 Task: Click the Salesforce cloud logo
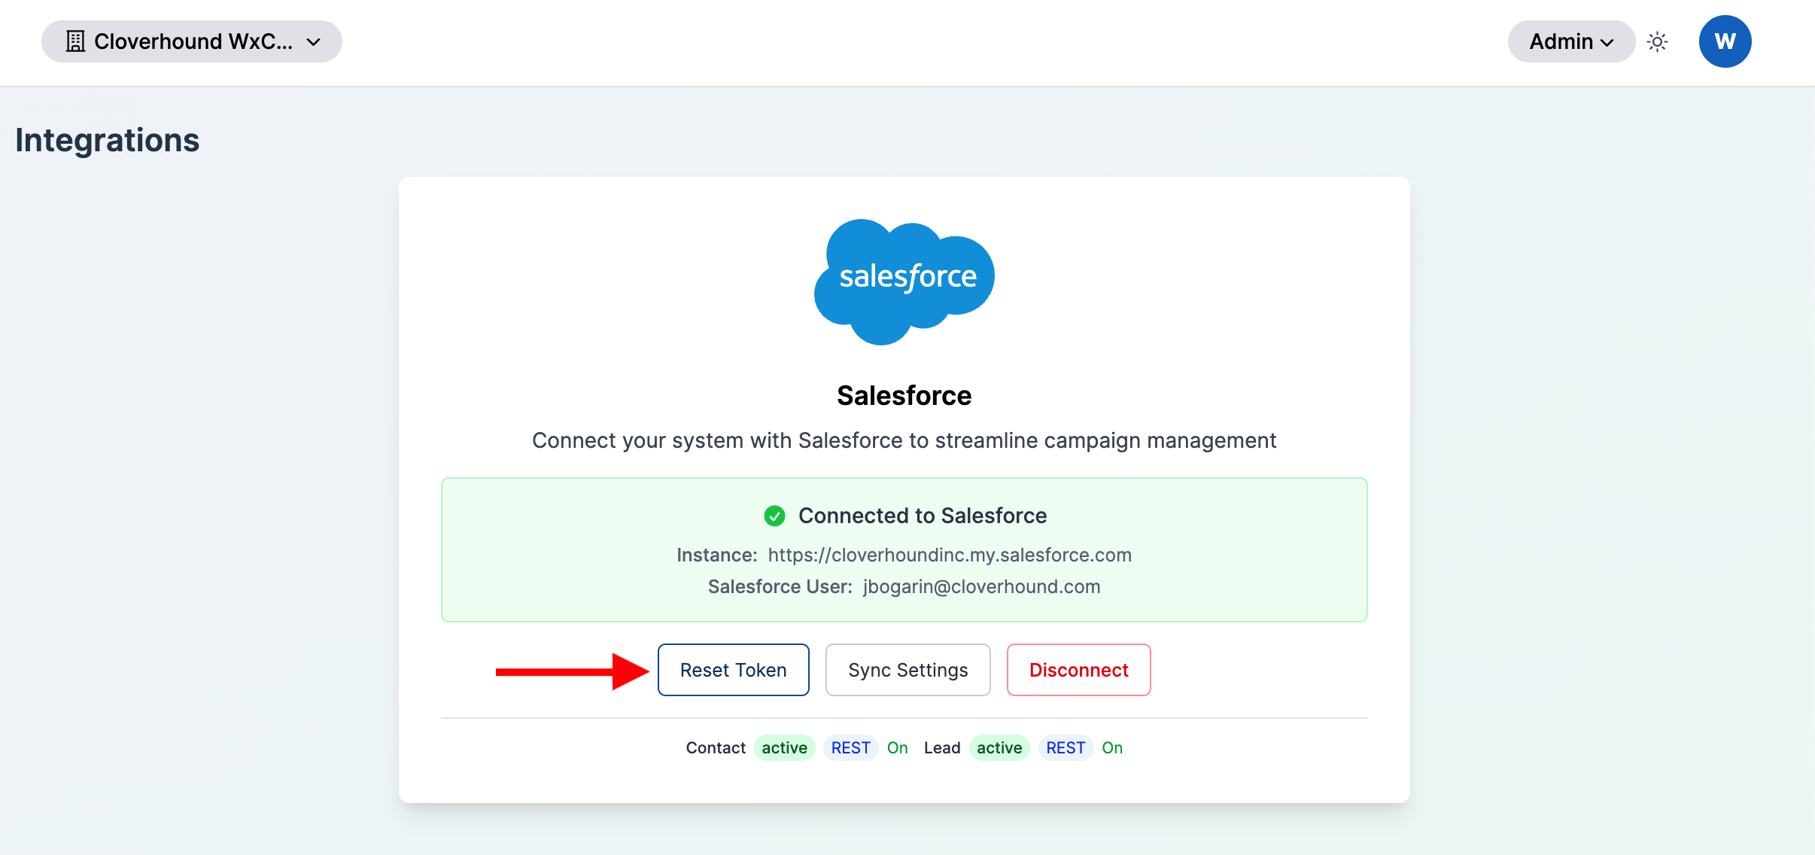tap(904, 282)
